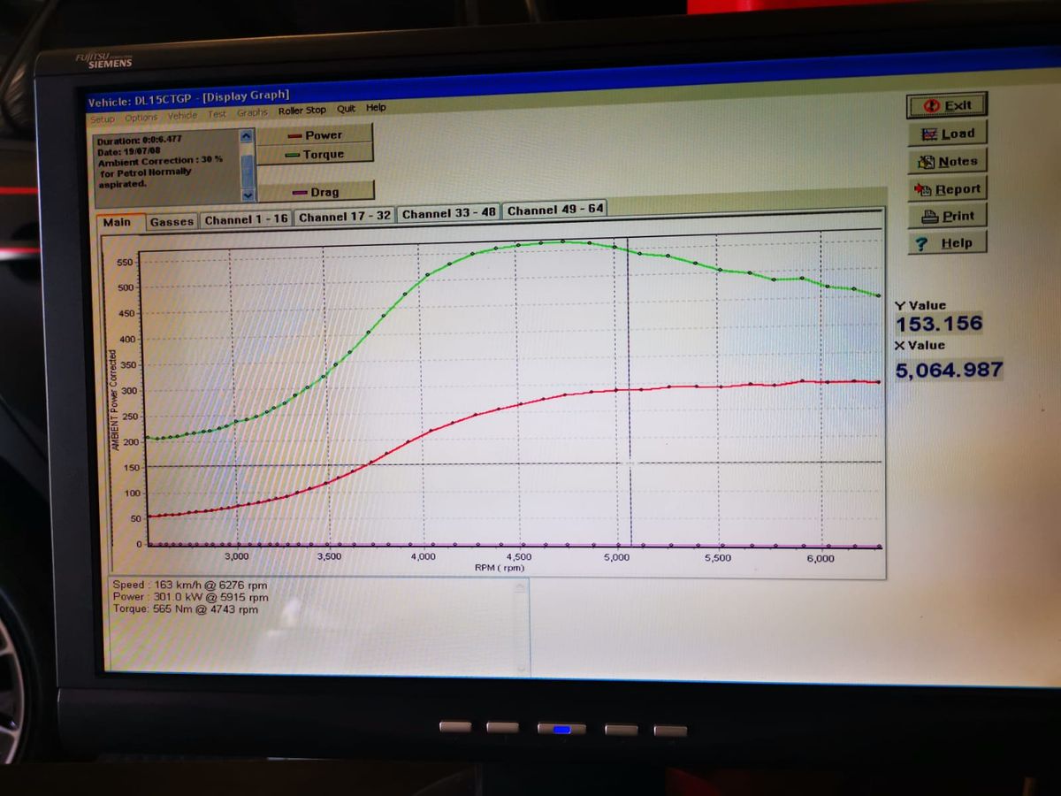1061x796 pixels.
Task: Switch to Channel 17 - 32 tab
Action: (345, 217)
